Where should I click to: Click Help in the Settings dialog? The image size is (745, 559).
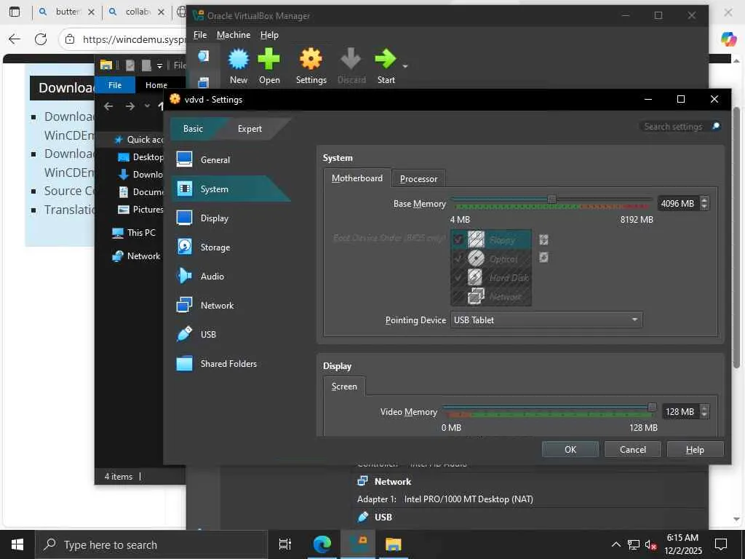coord(695,450)
